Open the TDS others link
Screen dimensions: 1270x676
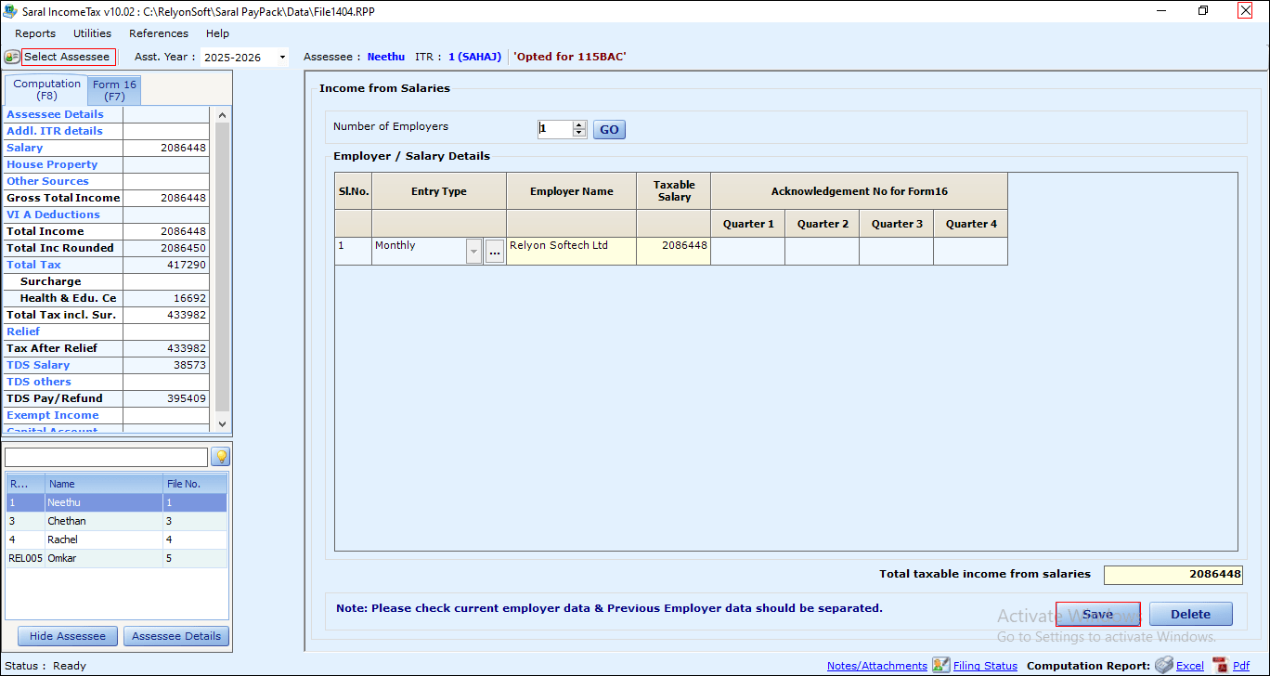39,382
